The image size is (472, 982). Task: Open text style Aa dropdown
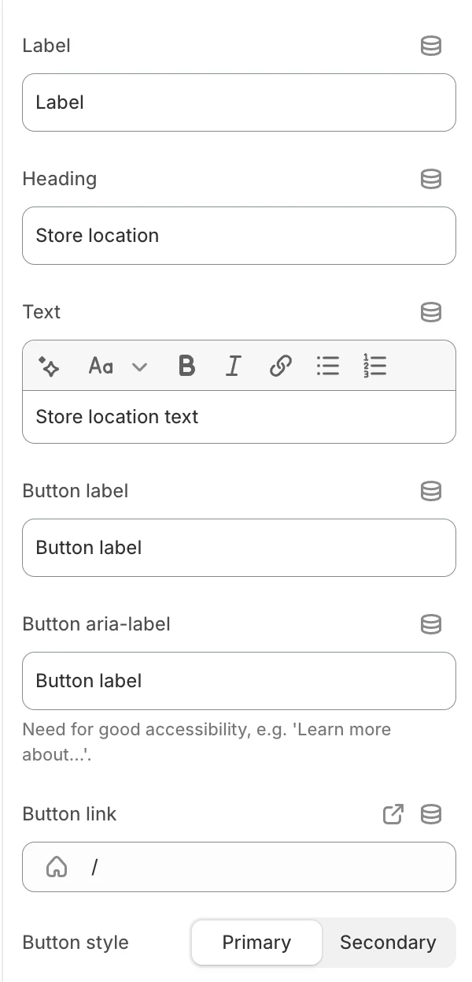pyautogui.click(x=118, y=366)
